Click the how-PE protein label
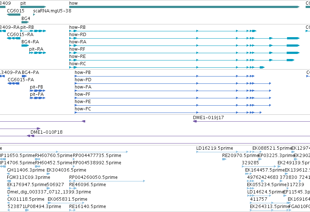This screenshot has height=212, width=310. click(83, 102)
